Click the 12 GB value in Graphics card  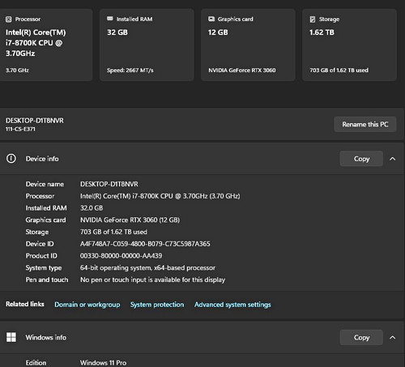(218, 32)
